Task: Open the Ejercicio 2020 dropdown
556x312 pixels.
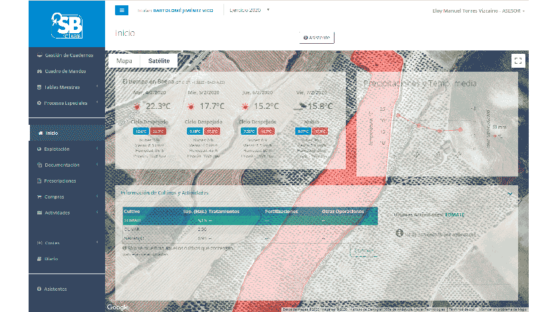Action: (249, 11)
